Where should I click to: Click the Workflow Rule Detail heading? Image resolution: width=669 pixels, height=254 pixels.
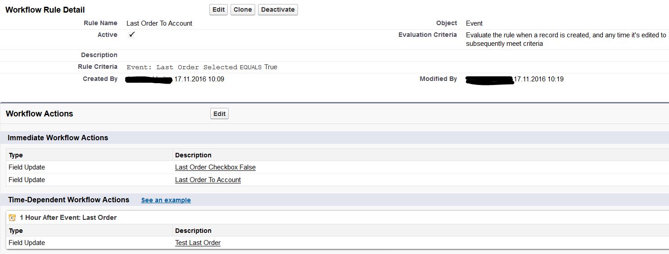tap(45, 10)
